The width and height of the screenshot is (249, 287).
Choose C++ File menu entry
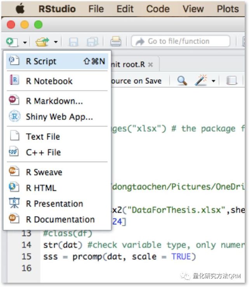pos(57,152)
